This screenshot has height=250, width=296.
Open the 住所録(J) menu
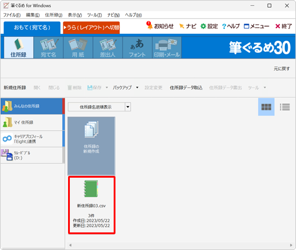pyautogui.click(x=54, y=15)
